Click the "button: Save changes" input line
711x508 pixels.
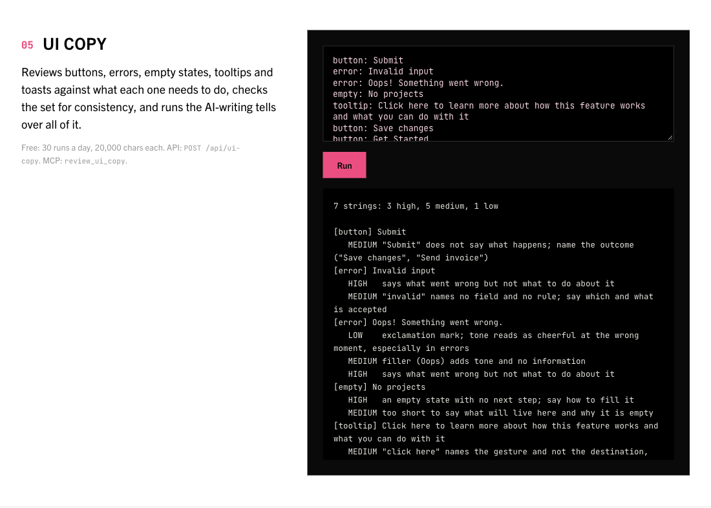pos(383,129)
